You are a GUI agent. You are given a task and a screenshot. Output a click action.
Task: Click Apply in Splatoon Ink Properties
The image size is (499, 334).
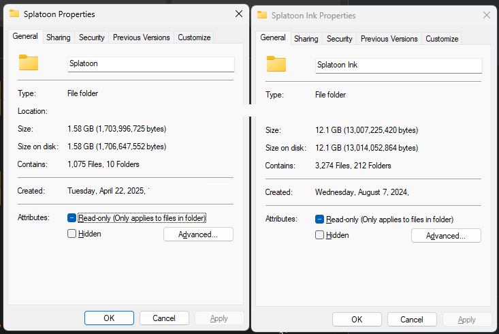[467, 319]
